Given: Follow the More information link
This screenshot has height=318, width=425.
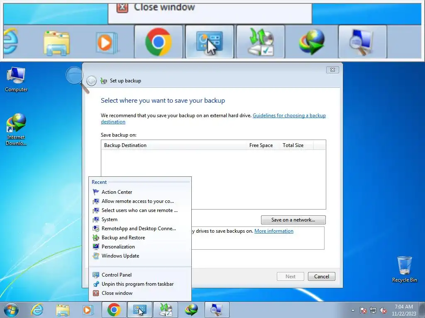Looking at the screenshot, I should [x=274, y=231].
